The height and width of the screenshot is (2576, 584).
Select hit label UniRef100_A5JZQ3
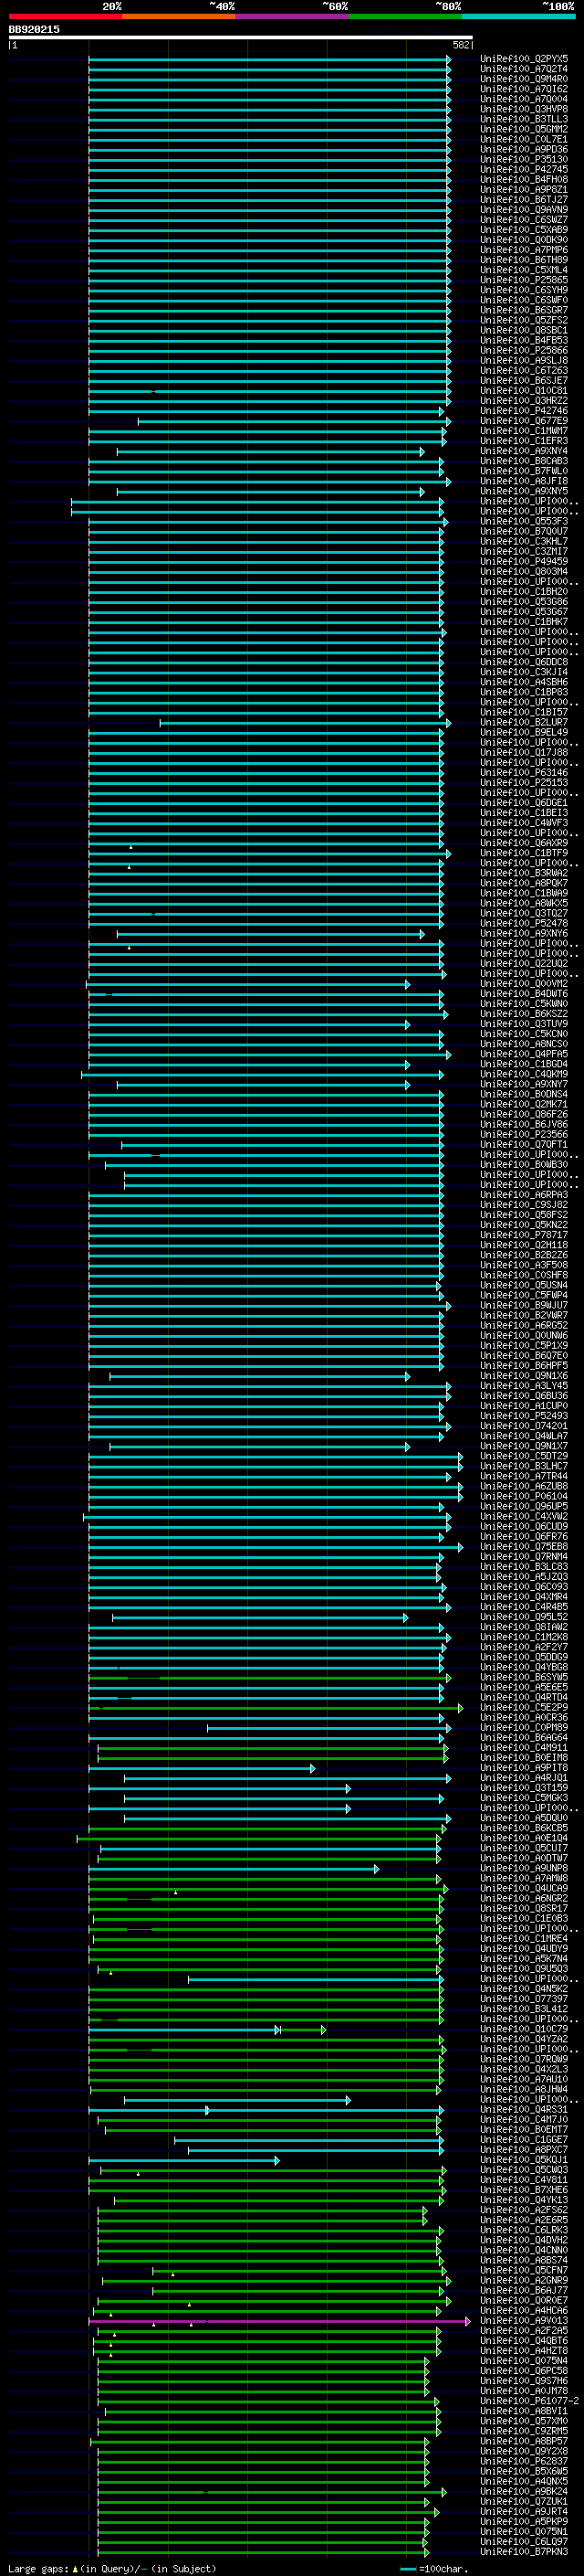(524, 1577)
